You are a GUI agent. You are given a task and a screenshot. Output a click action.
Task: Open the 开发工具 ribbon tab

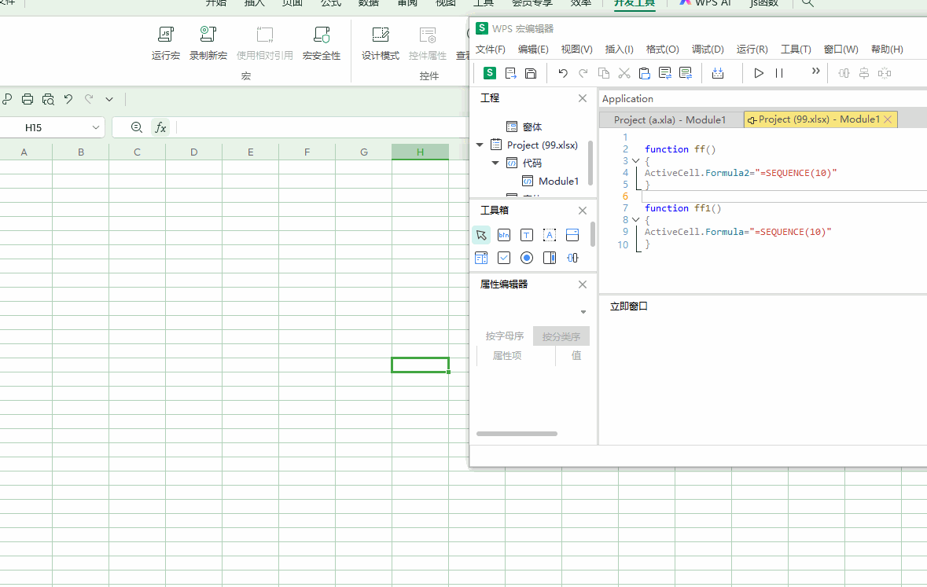[x=635, y=4]
